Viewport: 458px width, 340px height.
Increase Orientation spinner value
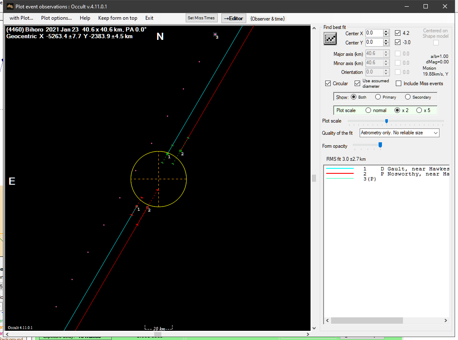[386, 70]
